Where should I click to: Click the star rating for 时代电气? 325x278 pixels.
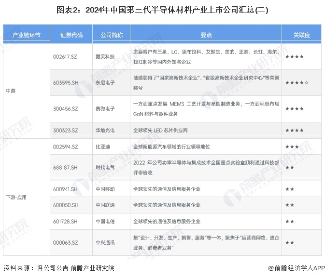click(290, 168)
